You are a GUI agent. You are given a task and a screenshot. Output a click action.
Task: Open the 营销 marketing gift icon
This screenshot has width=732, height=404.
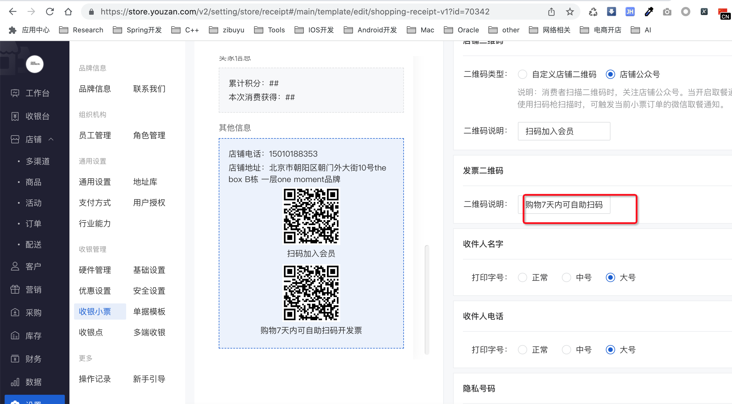(x=15, y=289)
